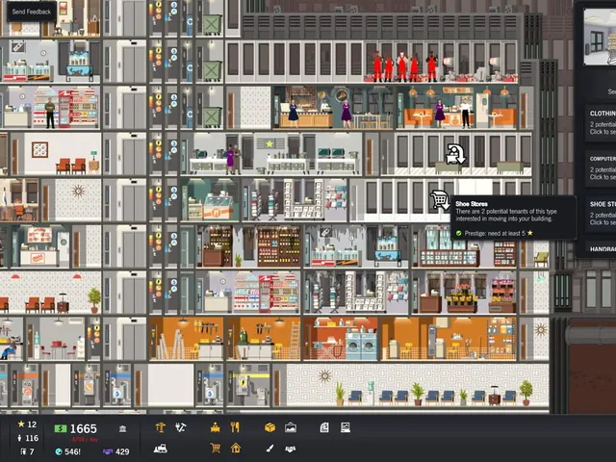
Task: Open the laptop overview icon in toolbar
Action: tap(346, 427)
